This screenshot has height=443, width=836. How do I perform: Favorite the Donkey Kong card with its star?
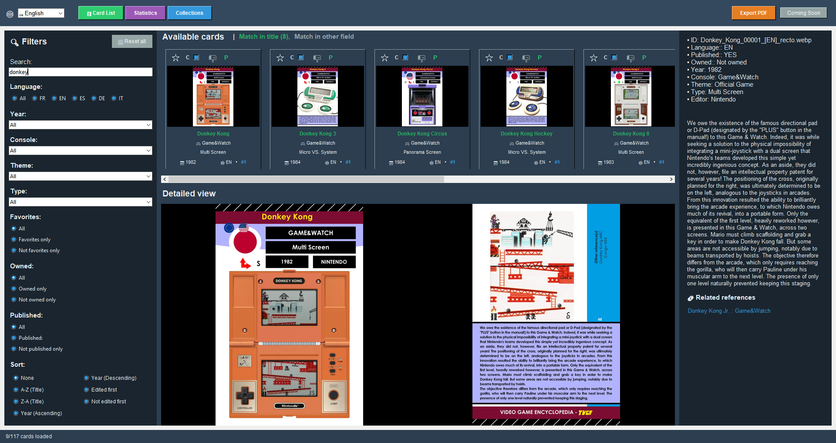[x=175, y=58]
